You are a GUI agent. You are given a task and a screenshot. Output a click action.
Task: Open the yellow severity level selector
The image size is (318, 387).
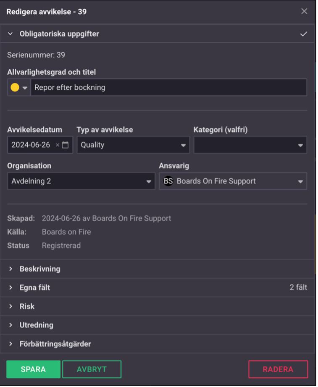tap(19, 88)
